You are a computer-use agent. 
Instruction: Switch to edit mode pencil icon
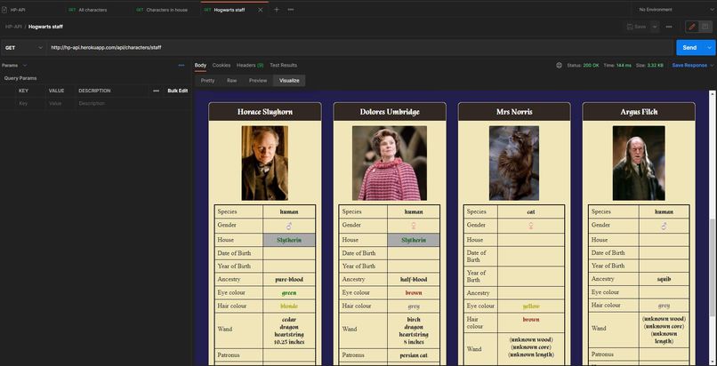[x=692, y=27]
